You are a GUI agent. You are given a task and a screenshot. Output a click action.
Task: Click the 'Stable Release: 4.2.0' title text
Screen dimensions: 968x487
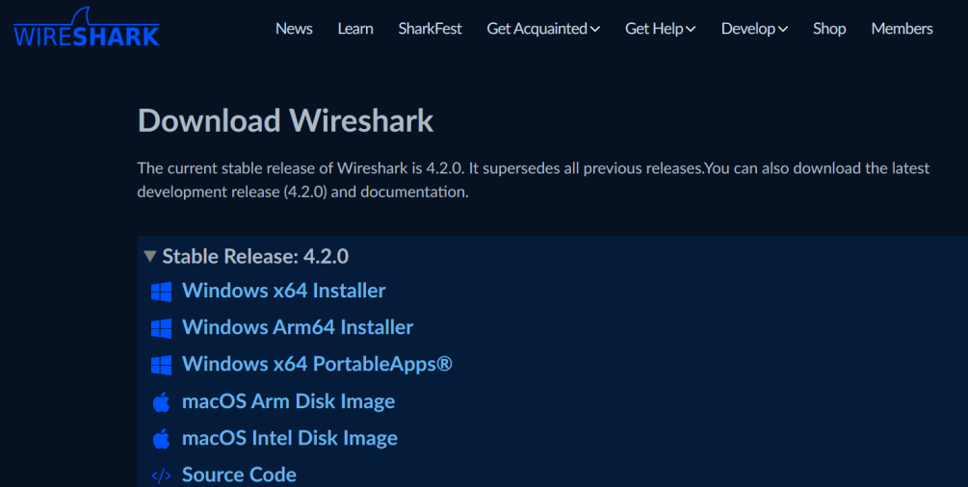[255, 256]
